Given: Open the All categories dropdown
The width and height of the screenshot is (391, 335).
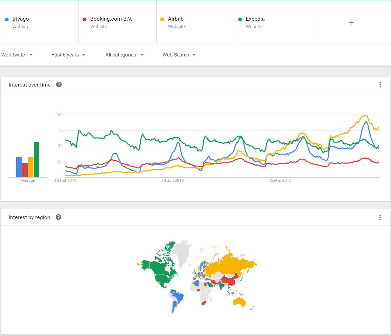Looking at the screenshot, I should click(124, 55).
